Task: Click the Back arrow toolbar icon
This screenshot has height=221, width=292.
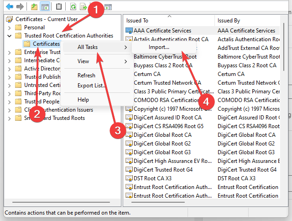Action: [x=9, y=7]
